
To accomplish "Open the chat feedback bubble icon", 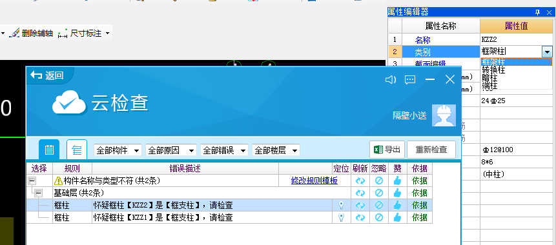I will [x=410, y=80].
